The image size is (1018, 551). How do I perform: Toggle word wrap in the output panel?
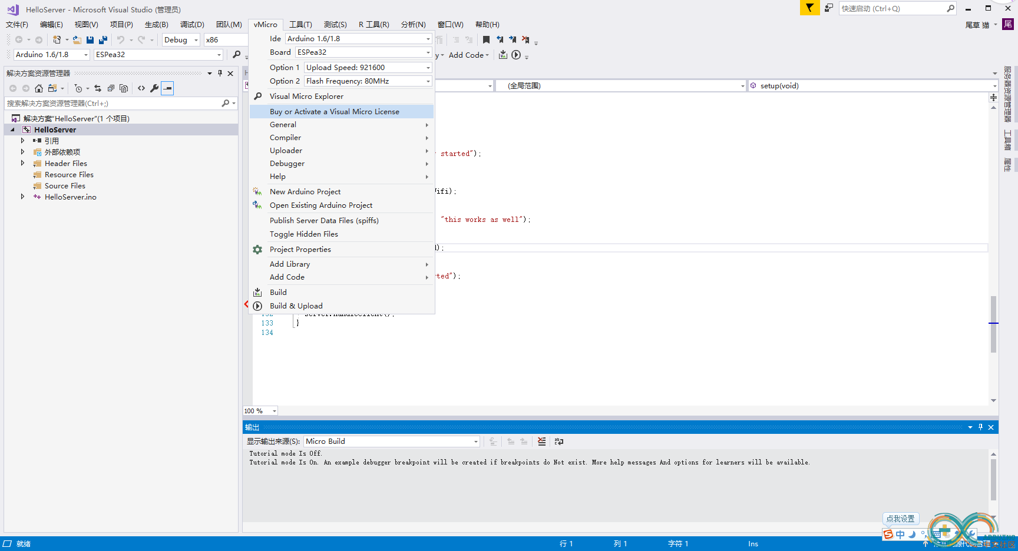(x=559, y=442)
